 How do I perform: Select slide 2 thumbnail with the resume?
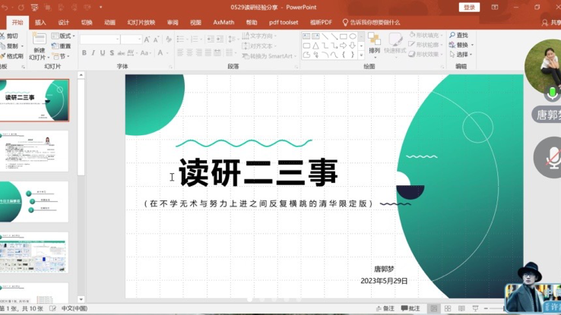(34, 151)
